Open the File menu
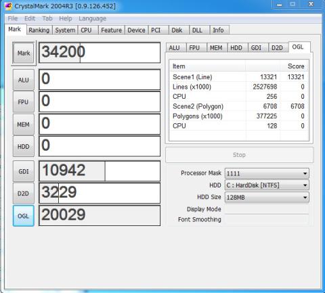 pos(13,18)
